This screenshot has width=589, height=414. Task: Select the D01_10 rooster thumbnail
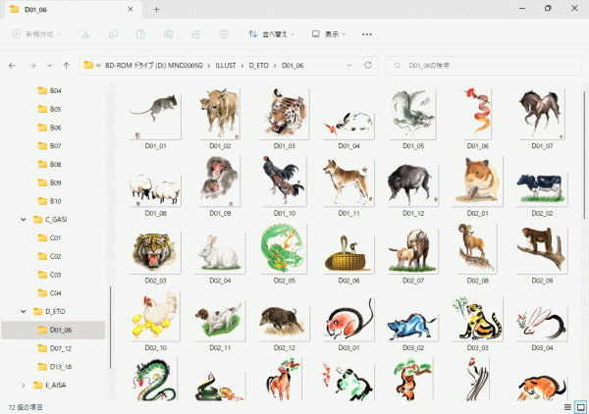(x=285, y=181)
